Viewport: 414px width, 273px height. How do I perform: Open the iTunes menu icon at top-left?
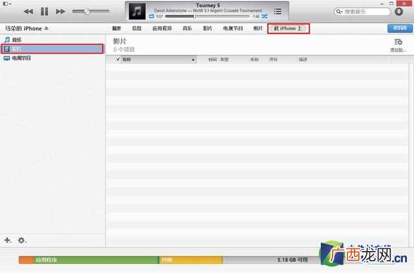(7, 4)
